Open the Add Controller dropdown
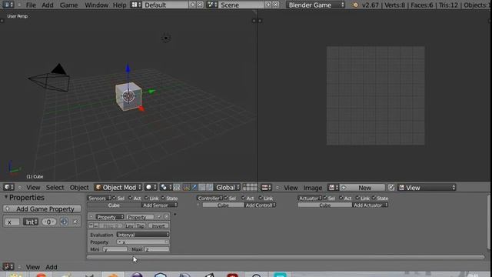The height and width of the screenshot is (277, 492). point(260,205)
